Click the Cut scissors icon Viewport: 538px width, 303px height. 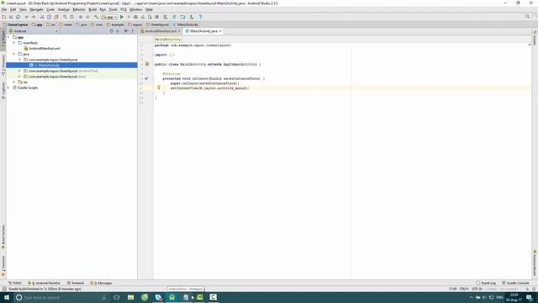(42, 17)
